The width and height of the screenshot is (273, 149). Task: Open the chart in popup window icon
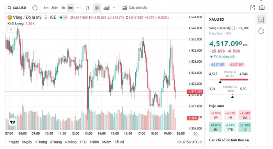[x=252, y=8]
